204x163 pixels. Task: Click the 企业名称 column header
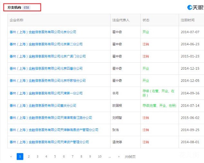click(16, 20)
